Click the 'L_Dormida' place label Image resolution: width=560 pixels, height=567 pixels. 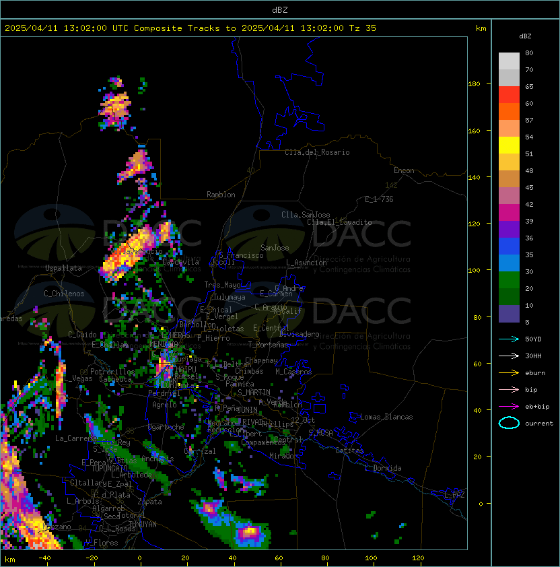tap(383, 468)
